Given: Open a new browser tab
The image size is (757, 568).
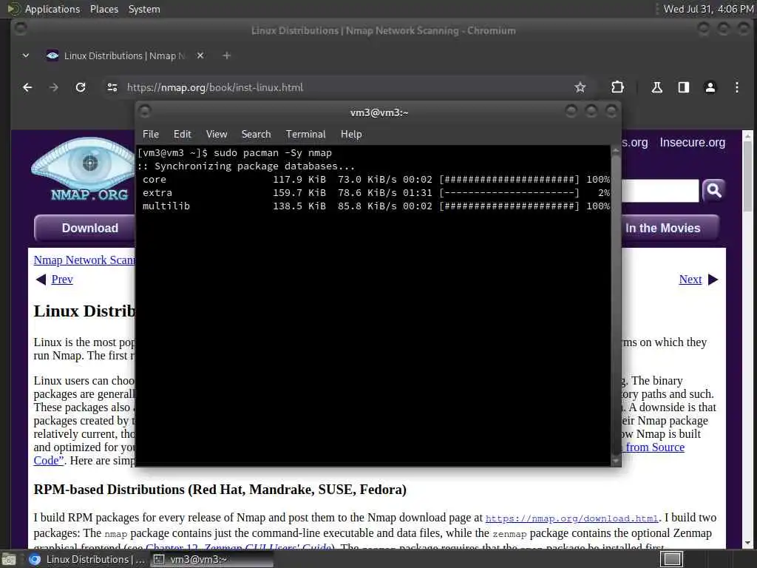Looking at the screenshot, I should click(x=226, y=55).
